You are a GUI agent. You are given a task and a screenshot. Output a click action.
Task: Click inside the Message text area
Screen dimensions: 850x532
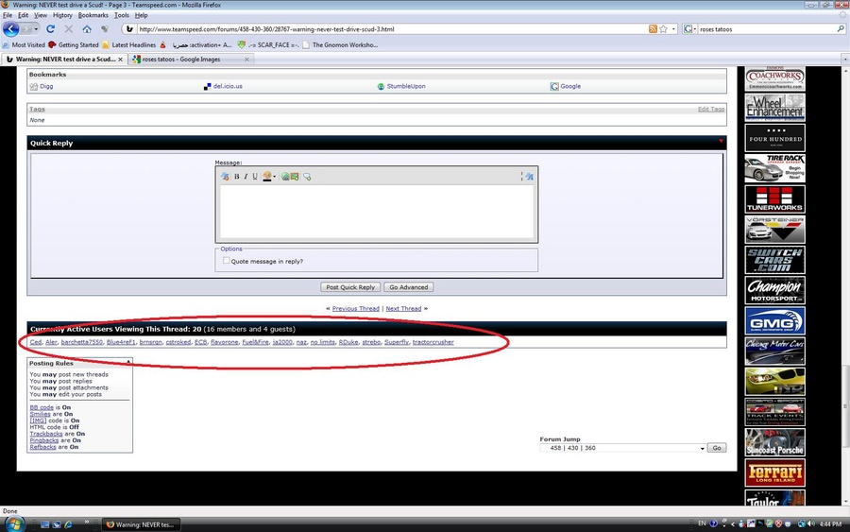(x=377, y=211)
